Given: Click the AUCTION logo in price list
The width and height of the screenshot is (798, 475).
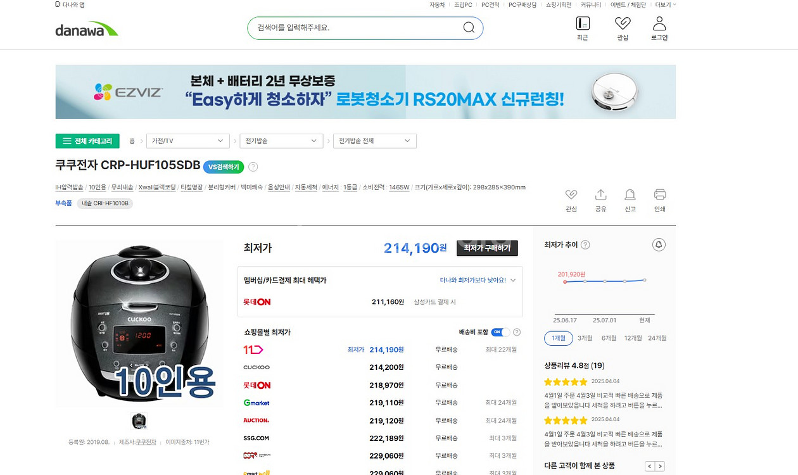Looking at the screenshot, I should tap(256, 421).
